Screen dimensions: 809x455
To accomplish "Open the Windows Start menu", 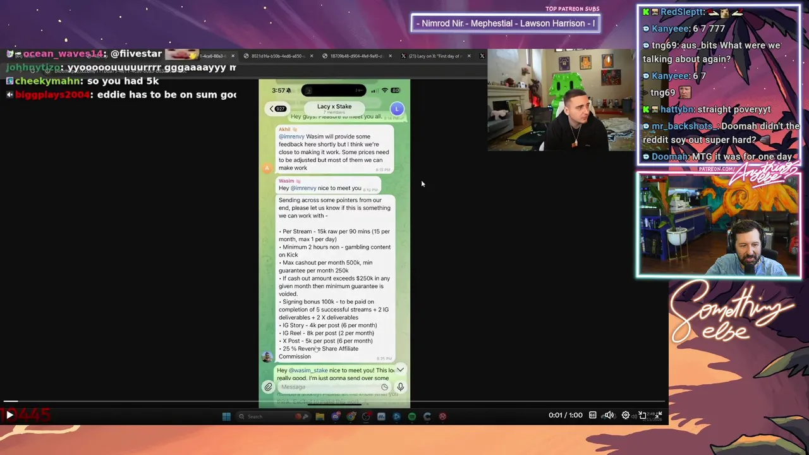I will click(226, 416).
